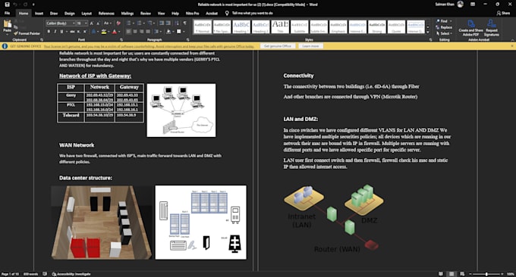
Task: Click the info icon on the yellow notification bar
Action: [x=5, y=46]
